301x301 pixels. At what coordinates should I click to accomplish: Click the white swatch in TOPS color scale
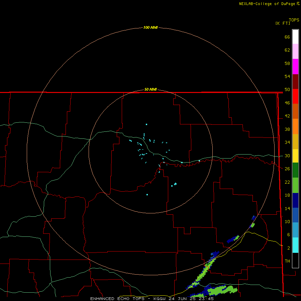(295, 37)
